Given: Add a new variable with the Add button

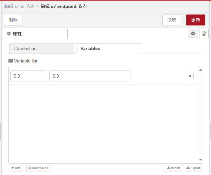Looking at the screenshot, I should point(16,168).
